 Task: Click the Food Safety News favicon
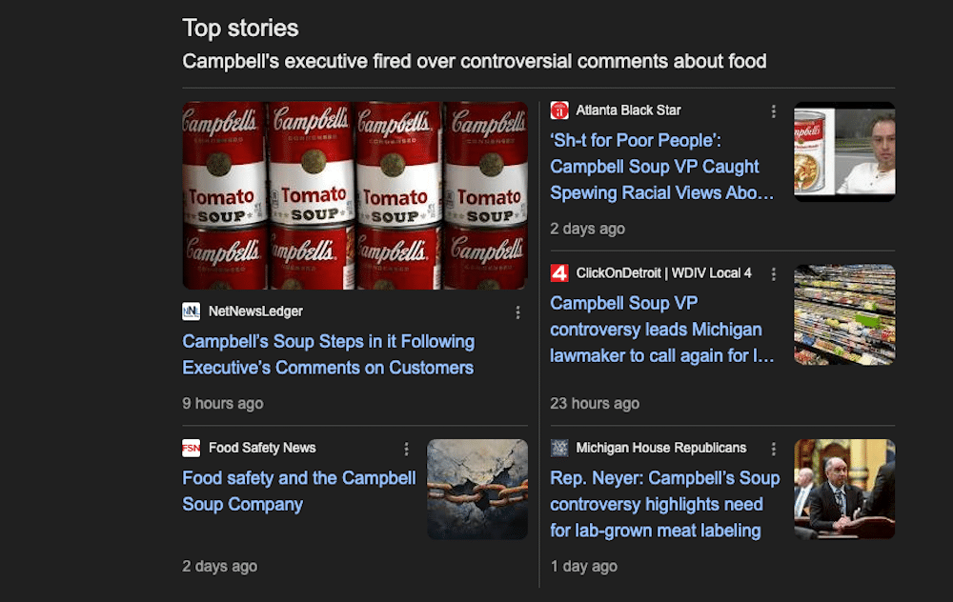tap(192, 448)
